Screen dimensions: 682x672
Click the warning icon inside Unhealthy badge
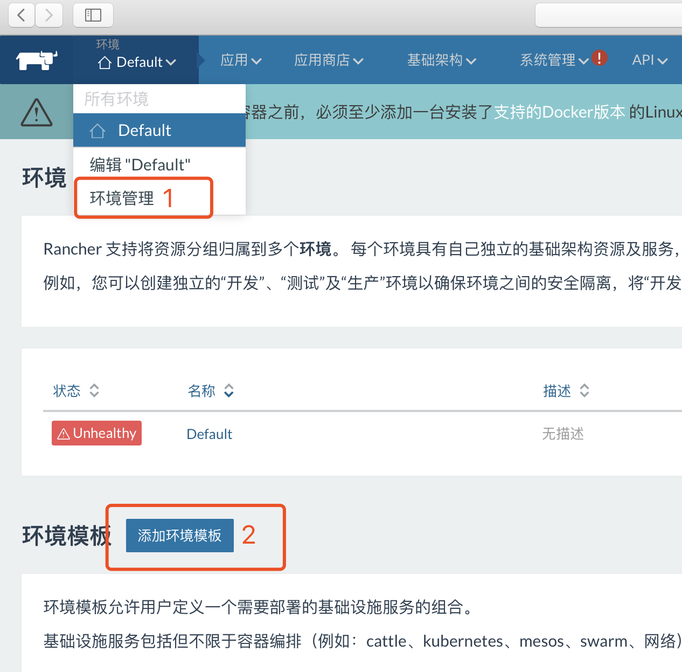click(64, 433)
